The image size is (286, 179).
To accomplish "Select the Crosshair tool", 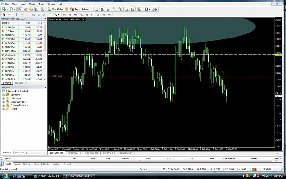I will click(10, 14).
